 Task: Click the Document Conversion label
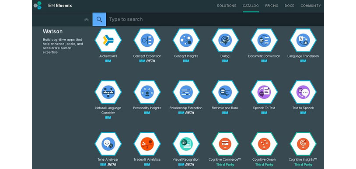[264, 56]
